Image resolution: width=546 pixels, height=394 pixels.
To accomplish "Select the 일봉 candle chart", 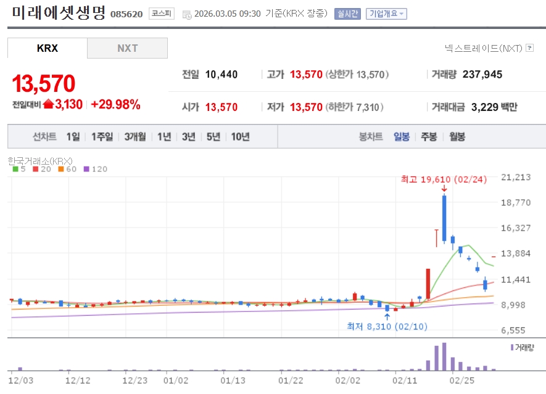I will tap(402, 136).
